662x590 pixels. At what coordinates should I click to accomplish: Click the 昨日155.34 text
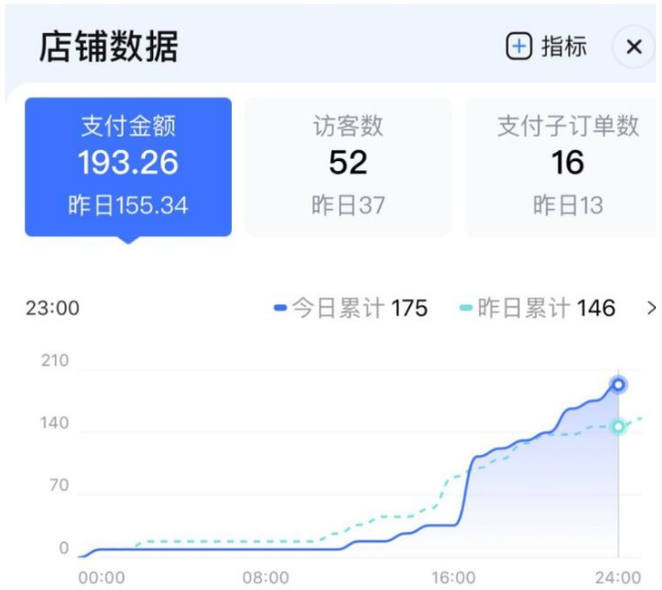(128, 206)
